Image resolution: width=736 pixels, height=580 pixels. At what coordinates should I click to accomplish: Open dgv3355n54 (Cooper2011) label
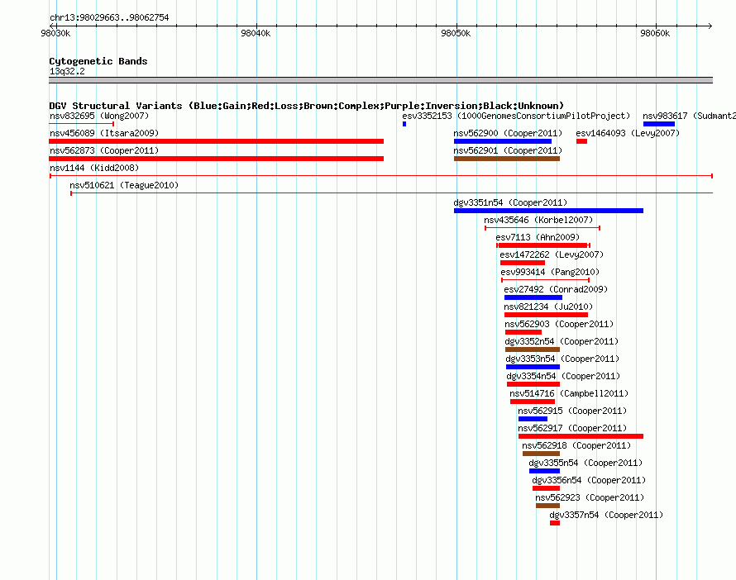click(x=585, y=463)
